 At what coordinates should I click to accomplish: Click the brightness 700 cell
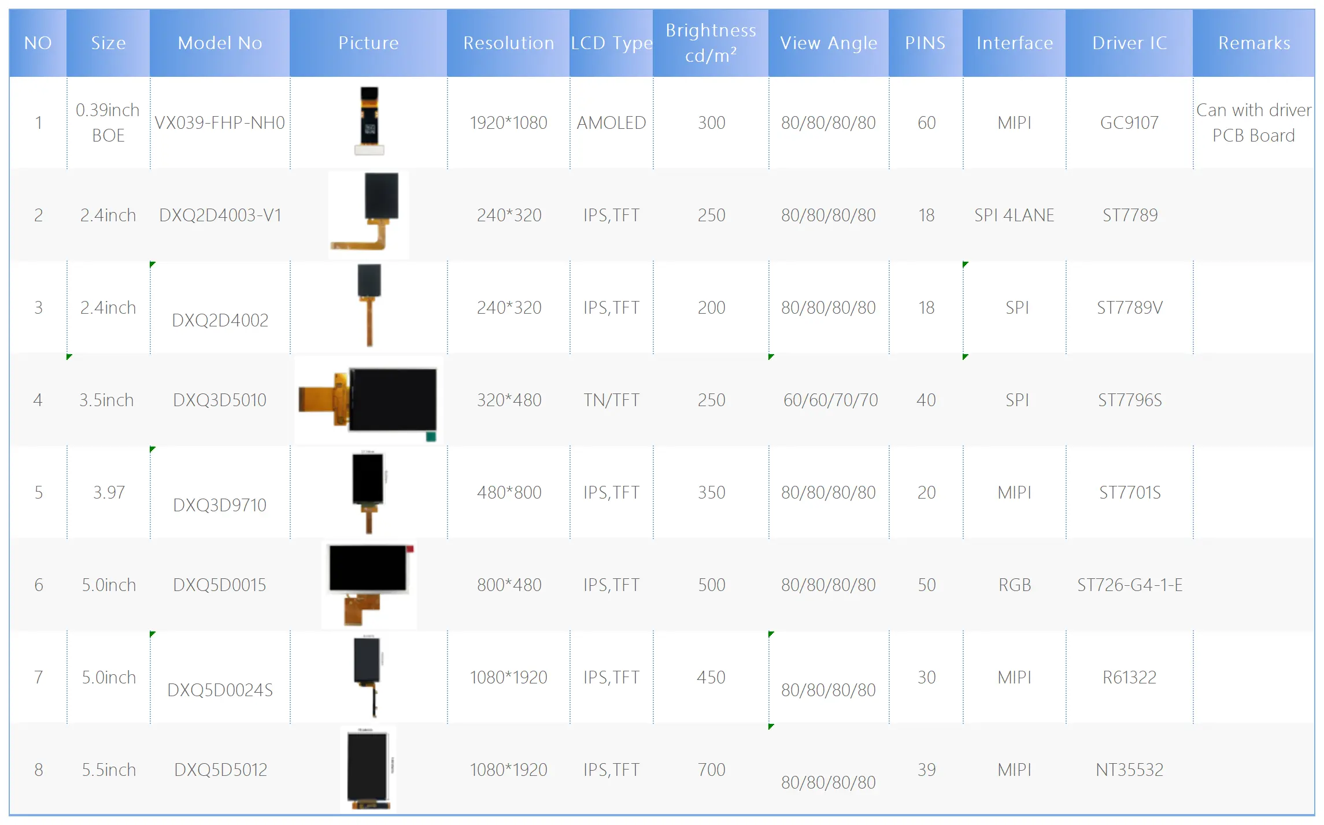point(711,770)
